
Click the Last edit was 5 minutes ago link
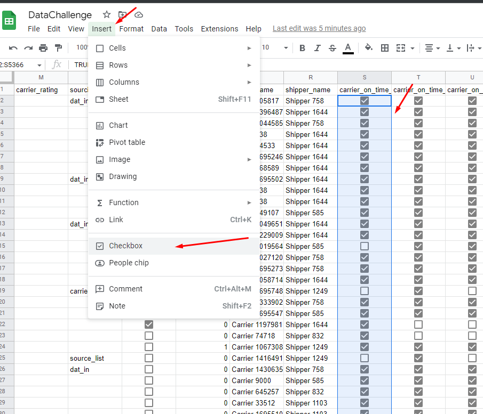coord(319,28)
